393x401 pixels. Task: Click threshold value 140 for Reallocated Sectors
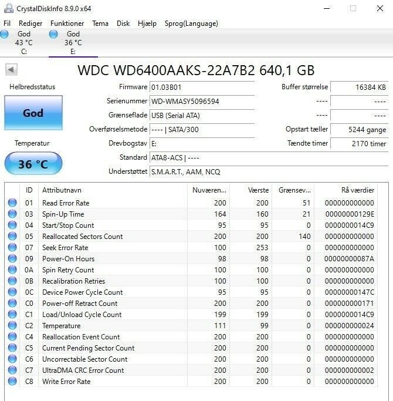point(304,237)
